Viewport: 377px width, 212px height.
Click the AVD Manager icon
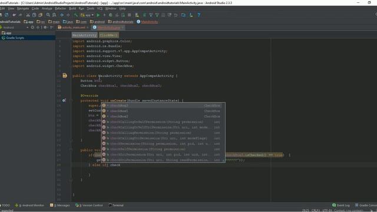click(x=137, y=15)
